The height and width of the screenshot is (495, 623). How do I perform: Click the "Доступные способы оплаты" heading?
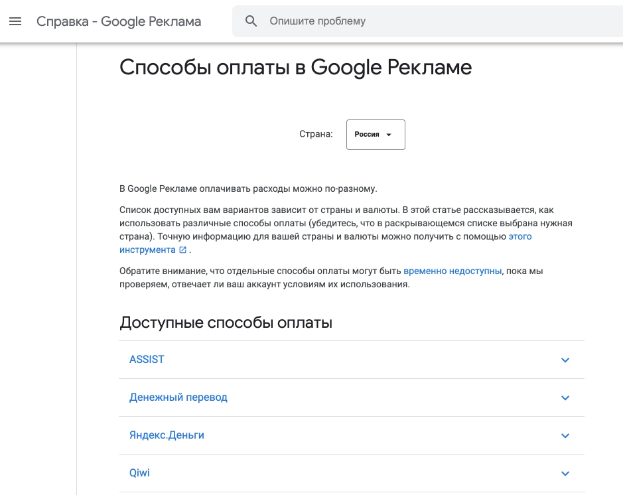pos(226,323)
